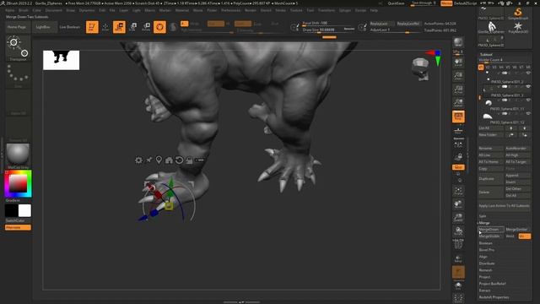Click the SimpleBrush S tool icon

(x=517, y=14)
